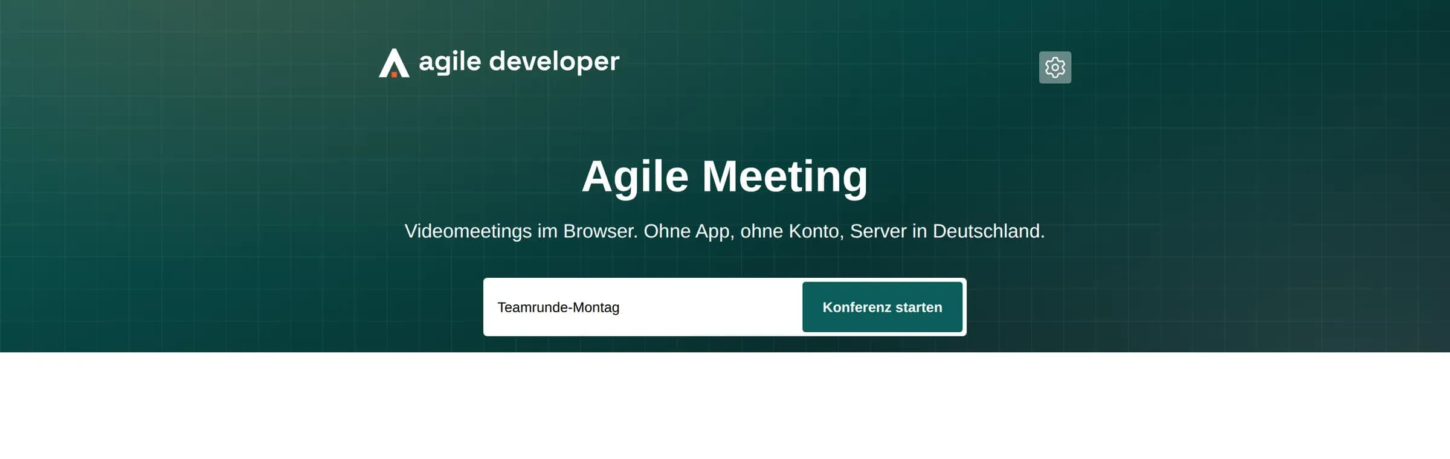The image size is (1450, 459).
Task: Select the Agile Meeting heading
Action: click(x=724, y=176)
